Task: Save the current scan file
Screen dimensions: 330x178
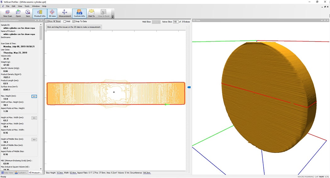Action: (x=28, y=13)
